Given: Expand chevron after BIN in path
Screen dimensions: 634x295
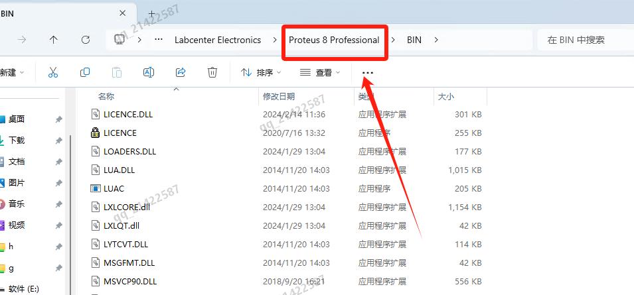Looking at the screenshot, I should 436,40.
